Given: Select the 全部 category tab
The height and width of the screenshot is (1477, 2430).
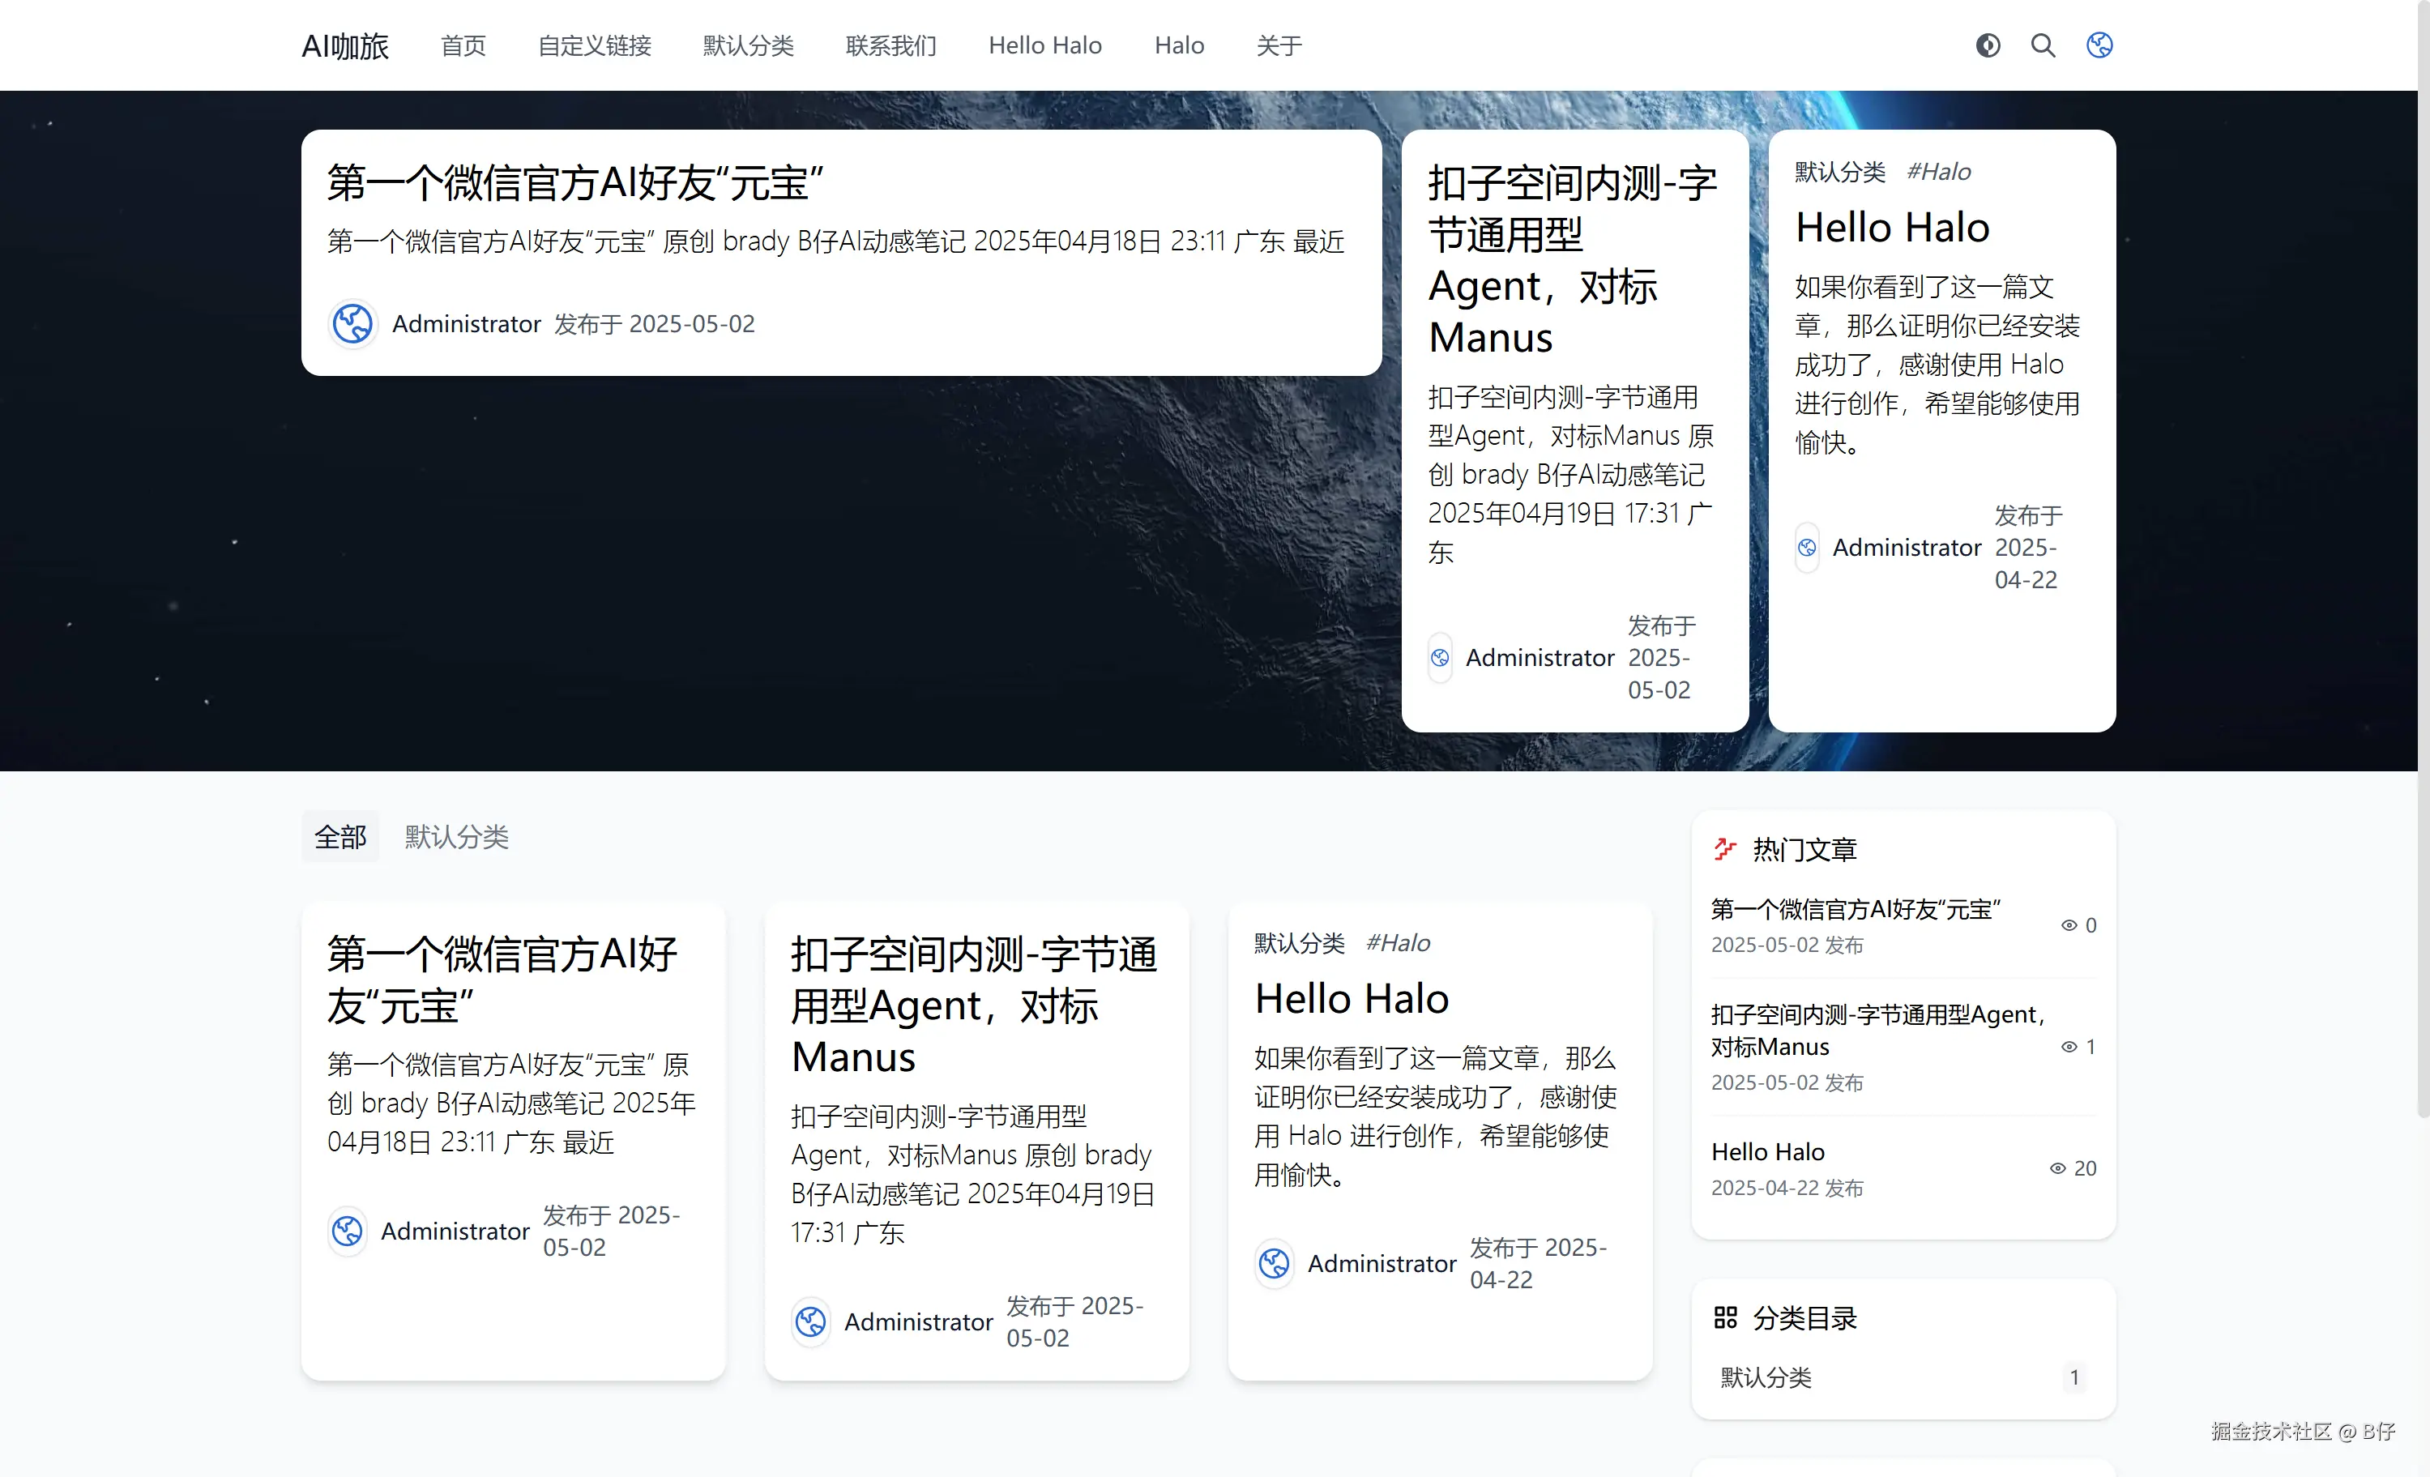Looking at the screenshot, I should click(340, 837).
